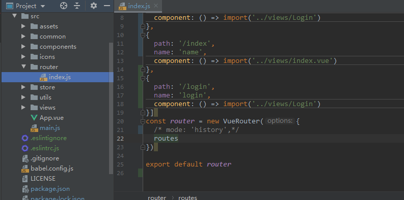The image size is (404, 200).
Task: Open main.js in the project tree
Action: (x=50, y=127)
